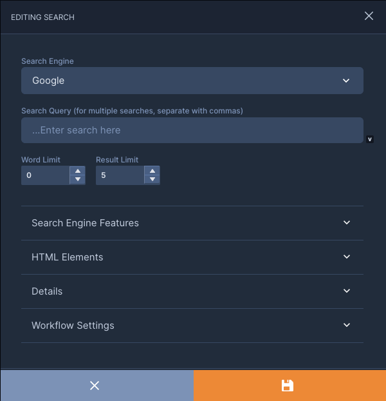This screenshot has height=401, width=386.
Task: Expand the Search Engine Features section
Action: coord(192,223)
